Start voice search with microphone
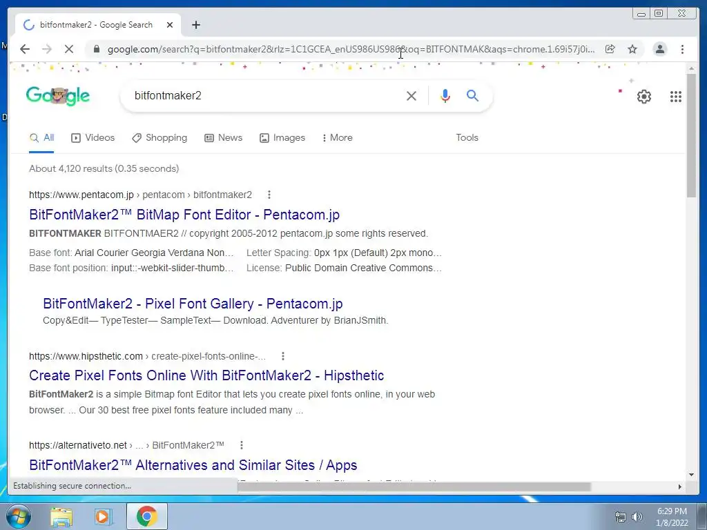Viewport: 707px width, 530px height. click(x=445, y=95)
